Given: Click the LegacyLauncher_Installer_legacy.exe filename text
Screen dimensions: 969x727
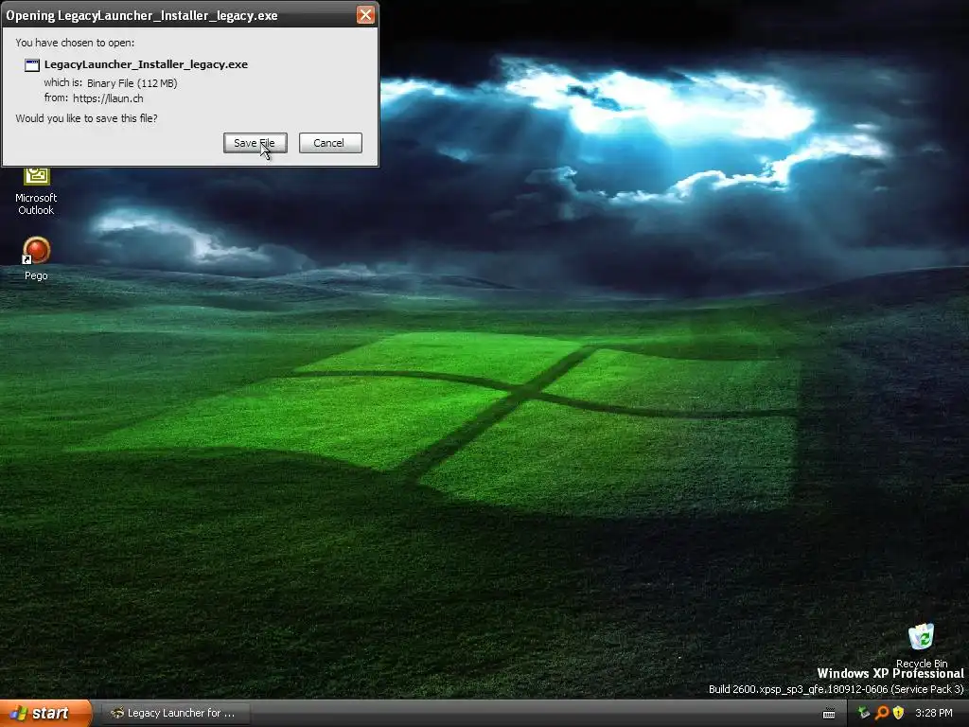Looking at the screenshot, I should [x=146, y=64].
